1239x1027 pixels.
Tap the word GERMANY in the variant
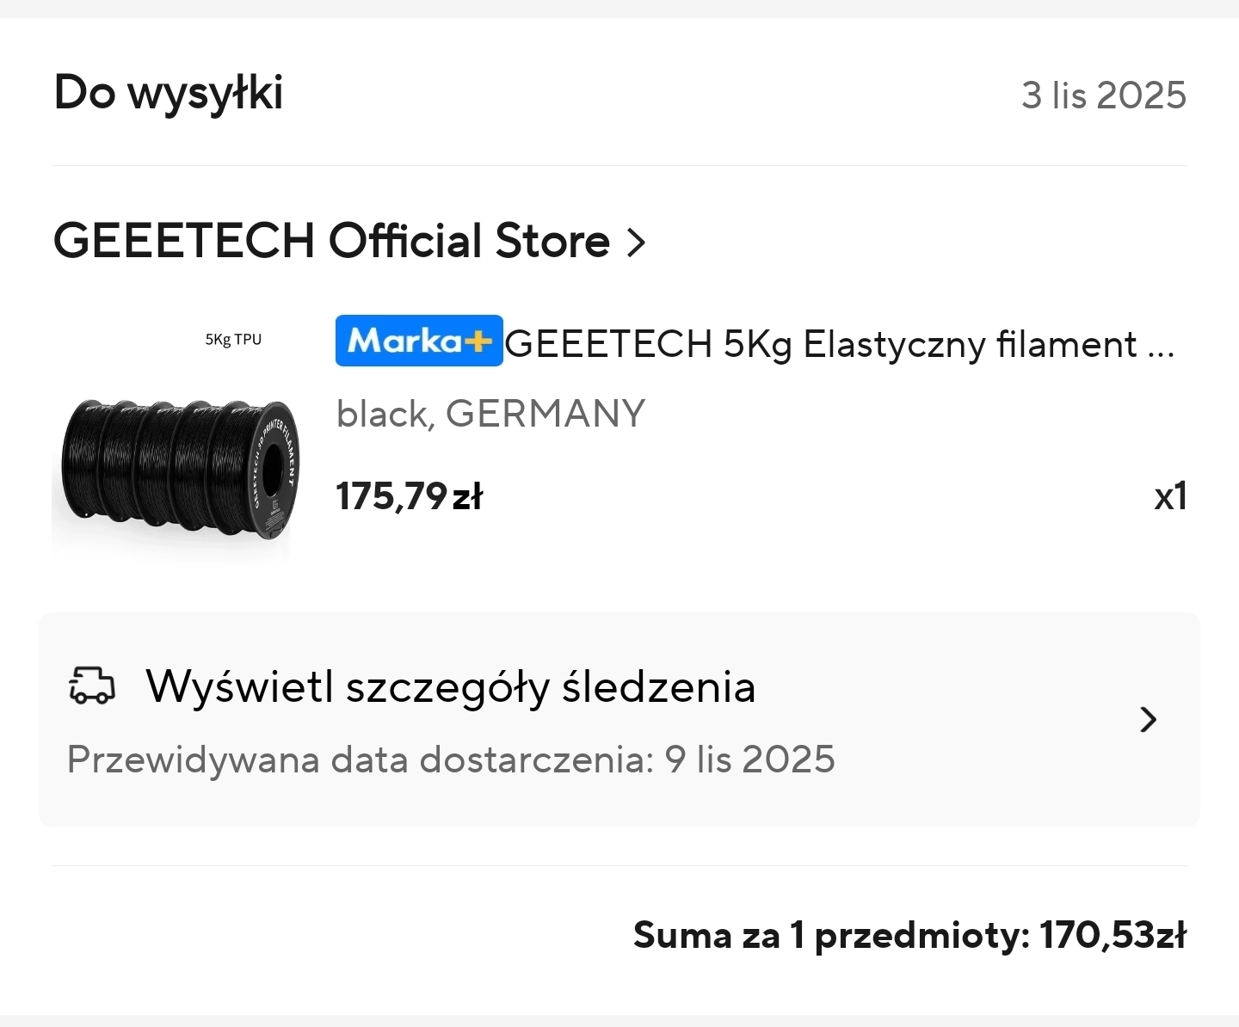coord(546,414)
